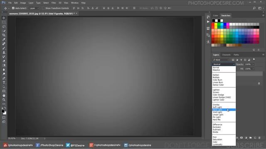This screenshot has height=149, width=266.
Task: Toggle pixel layer filter in Layers panel
Action: point(233,60)
